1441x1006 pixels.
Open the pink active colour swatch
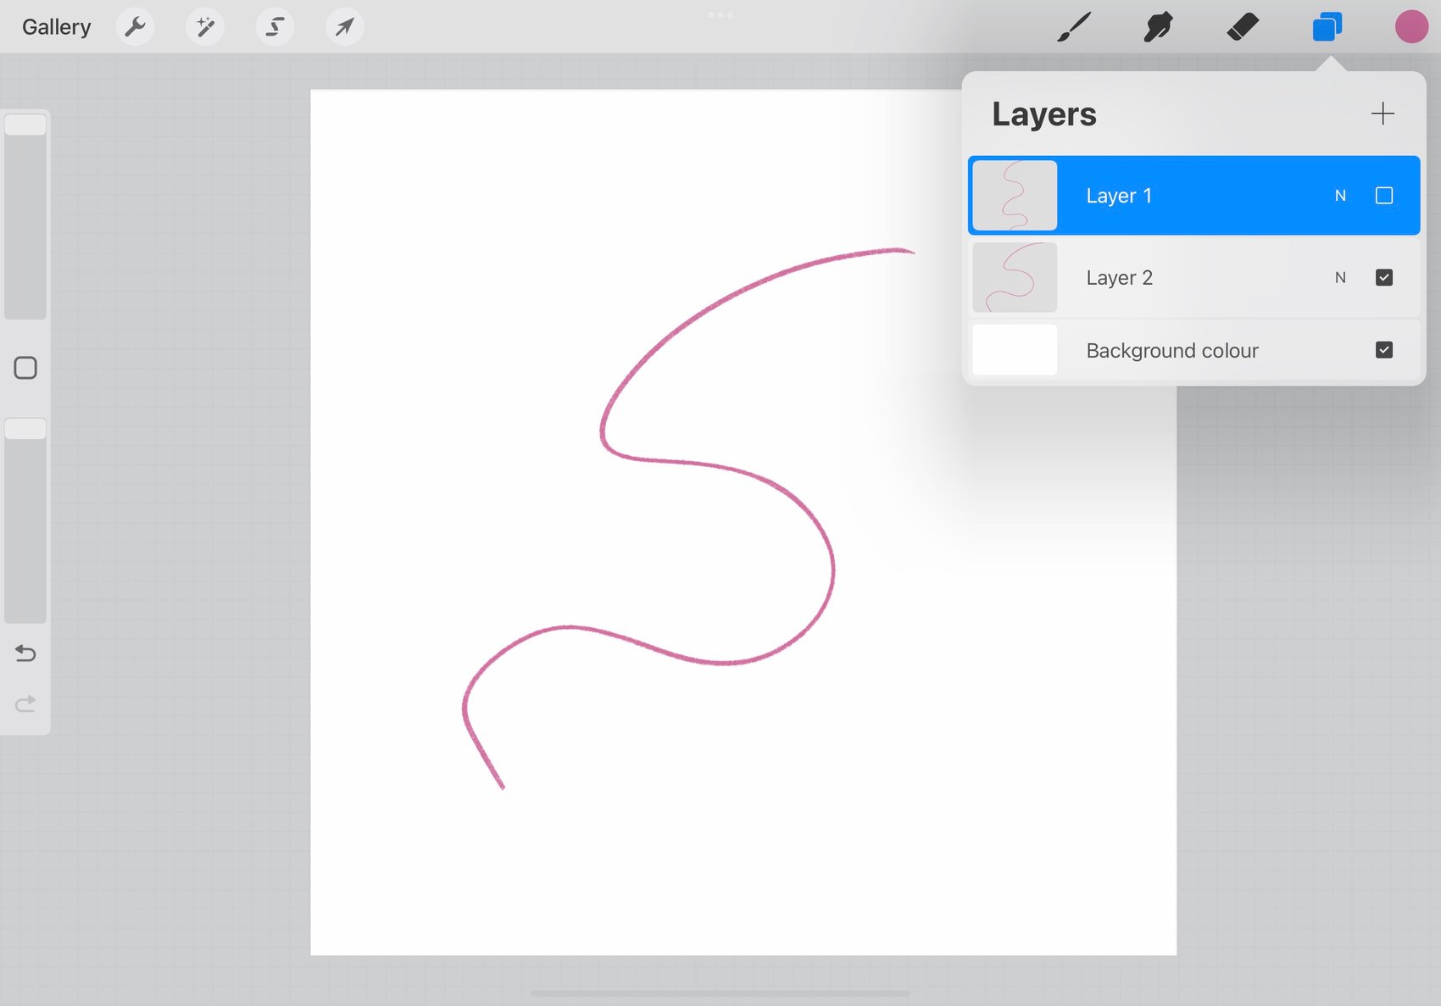coord(1411,27)
